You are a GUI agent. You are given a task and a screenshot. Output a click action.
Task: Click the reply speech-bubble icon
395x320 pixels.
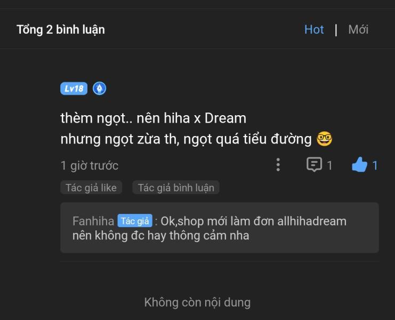(314, 164)
